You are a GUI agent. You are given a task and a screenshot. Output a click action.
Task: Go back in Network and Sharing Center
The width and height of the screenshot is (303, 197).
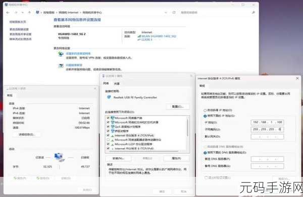tap(8, 13)
